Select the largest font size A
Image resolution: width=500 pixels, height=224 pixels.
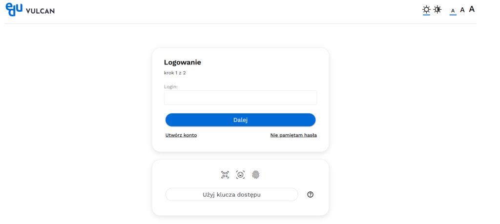pos(472,9)
